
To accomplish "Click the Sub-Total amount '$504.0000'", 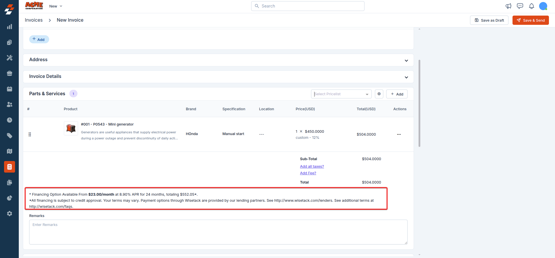I will 371,159.
